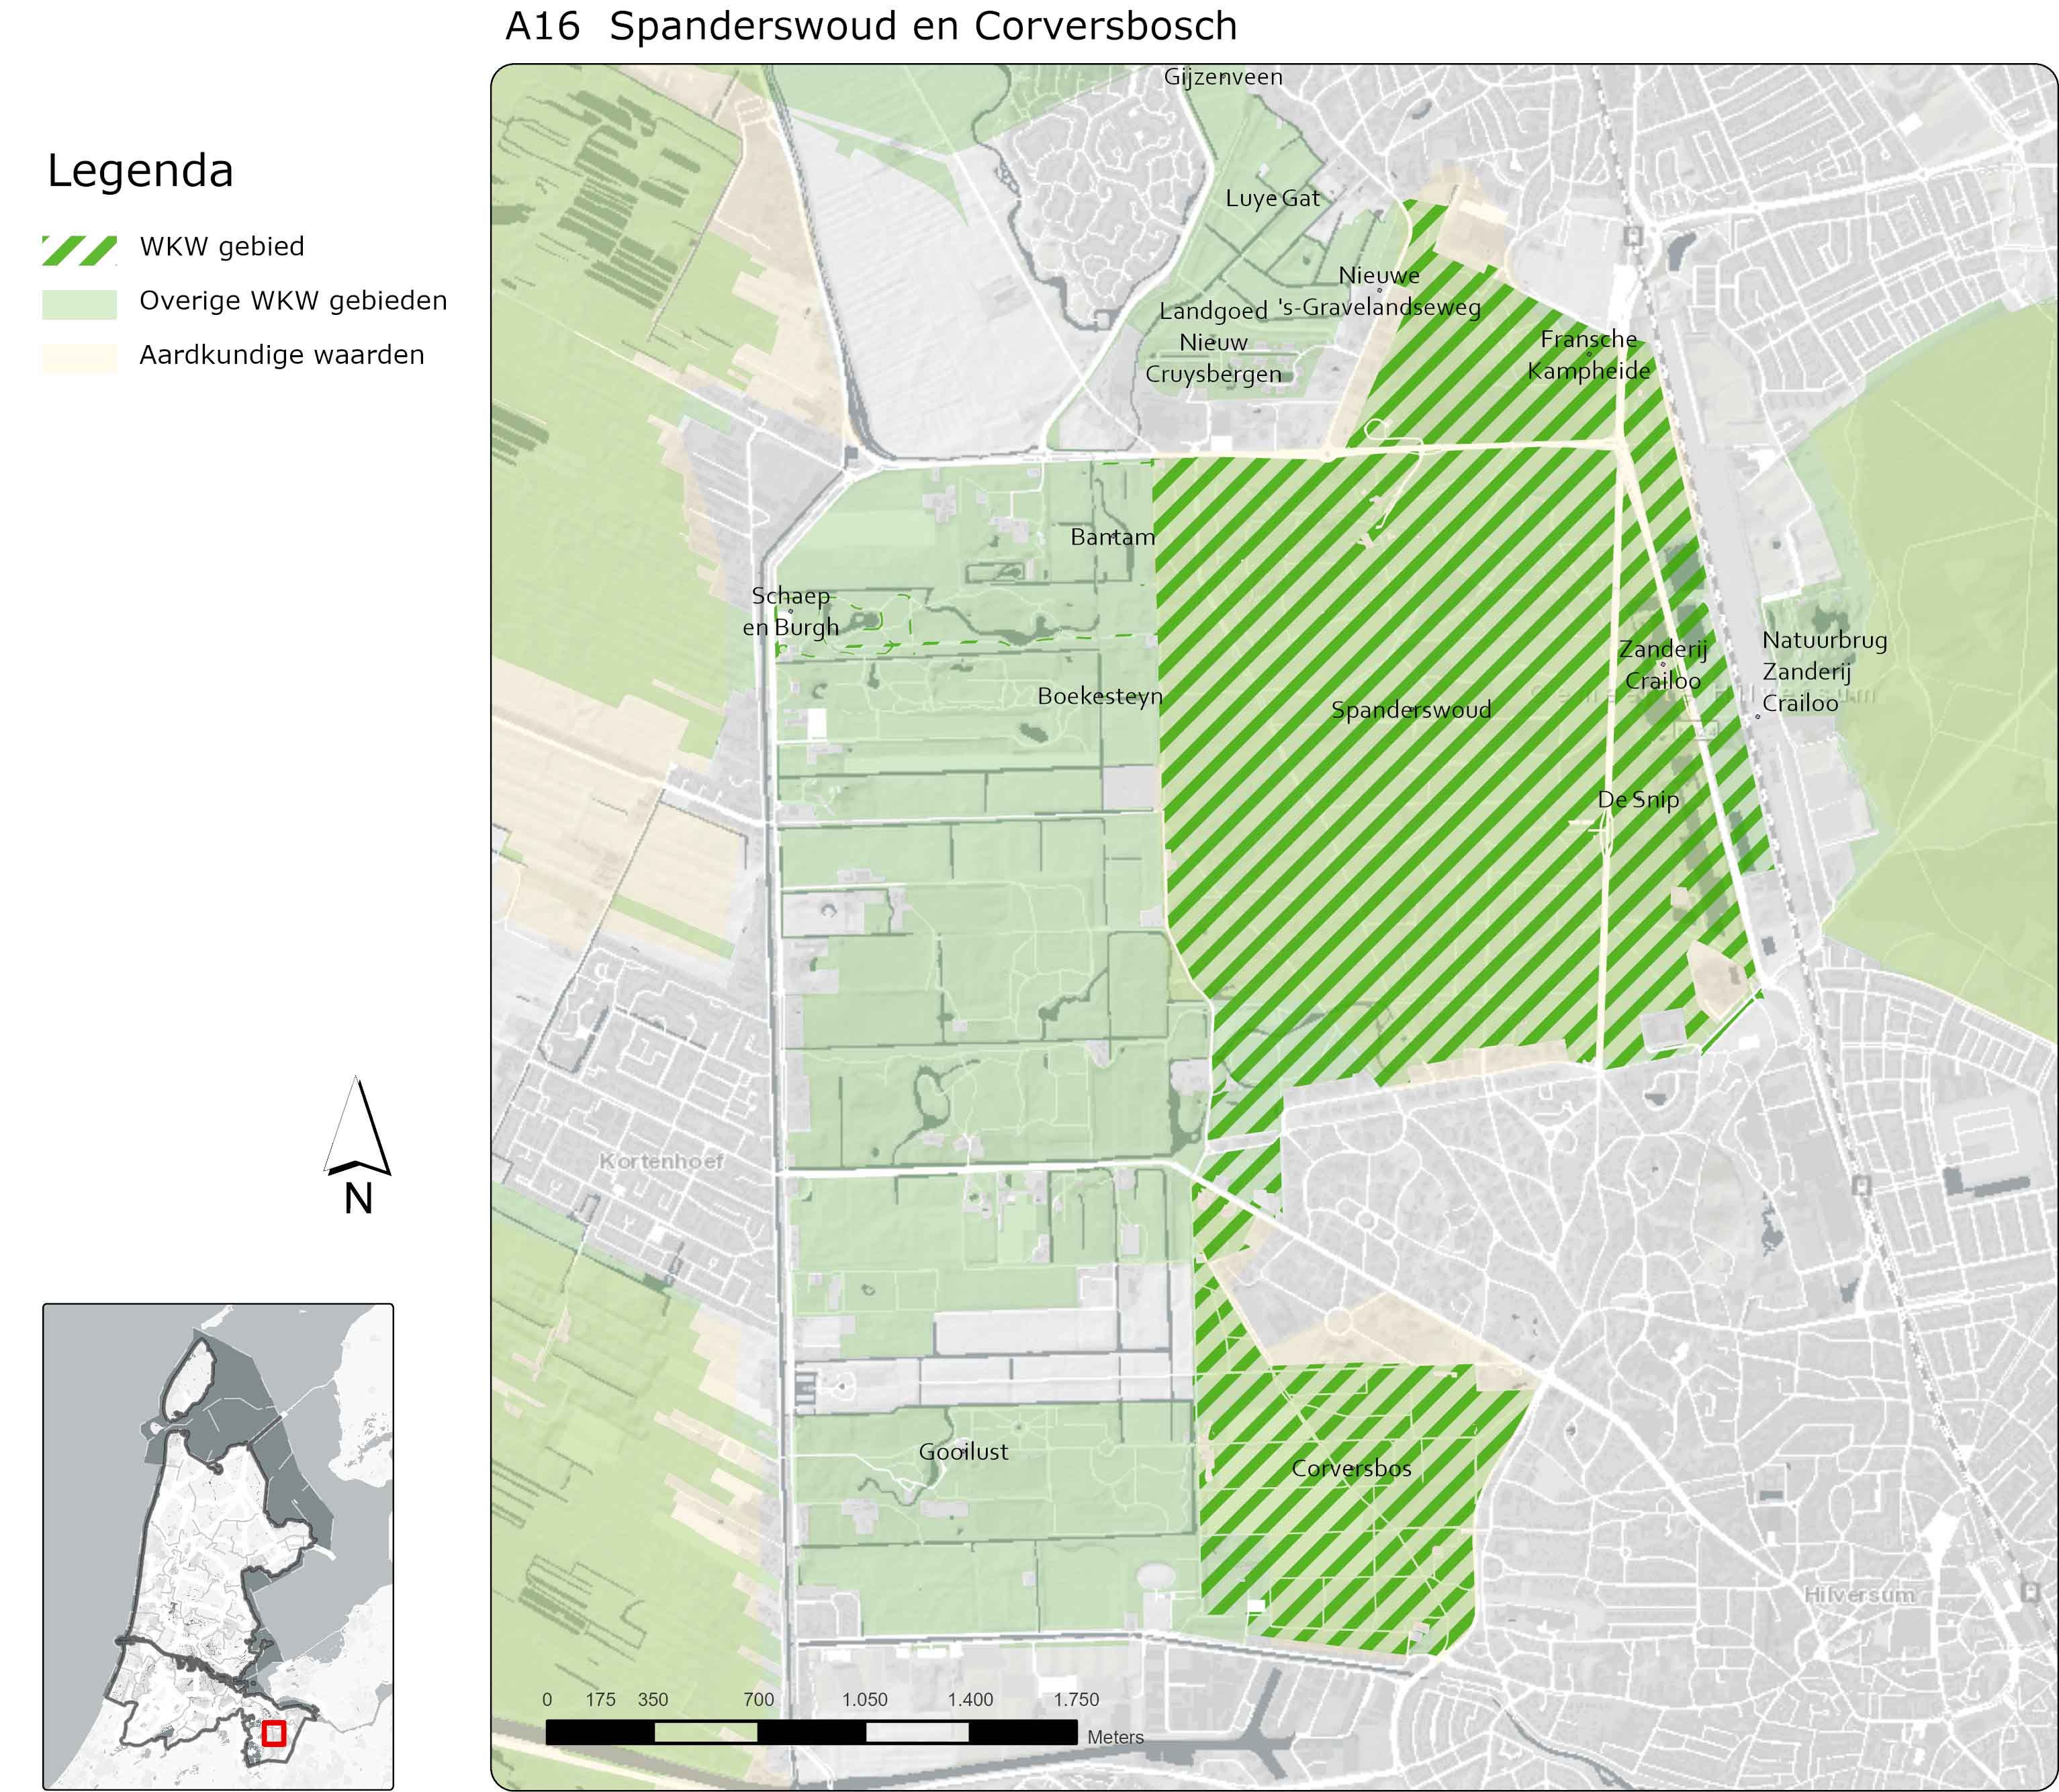This screenshot has width=2059, height=1792.
Task: Click the Overige WKW gebieden legend swatch
Action: (x=79, y=304)
